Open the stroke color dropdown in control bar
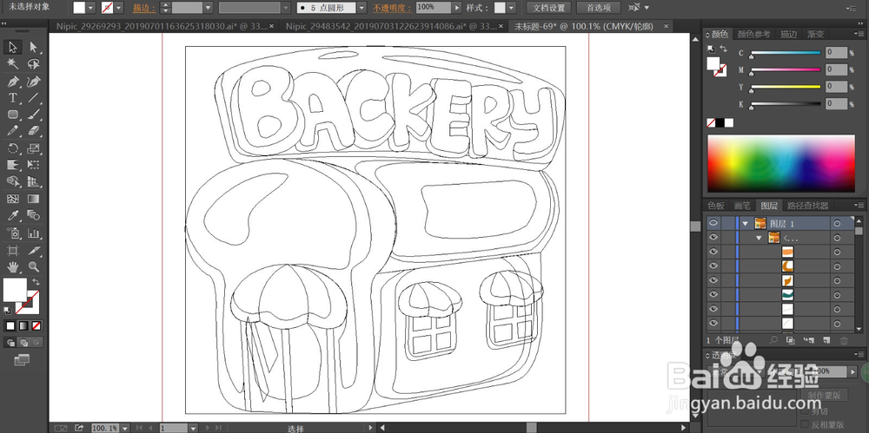Screen dimensions: 869x433 [118, 8]
